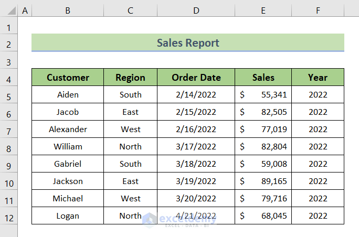The width and height of the screenshot is (359, 237).
Task: Select the cell containing Aiden
Action: pyautogui.click(x=68, y=95)
